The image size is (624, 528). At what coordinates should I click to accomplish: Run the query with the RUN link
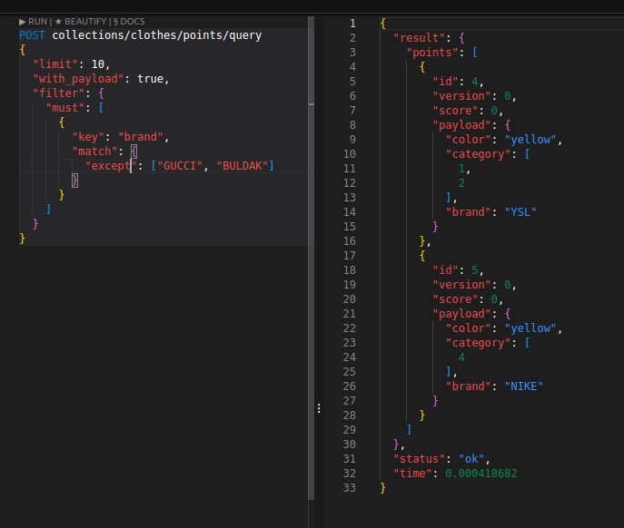pyautogui.click(x=34, y=21)
